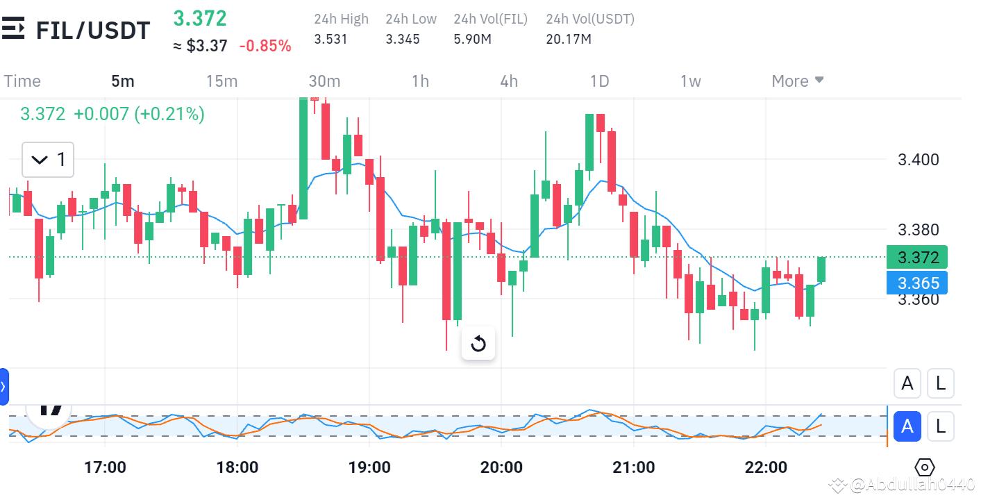Toggle the "L" button beside the indicator panel

click(941, 426)
